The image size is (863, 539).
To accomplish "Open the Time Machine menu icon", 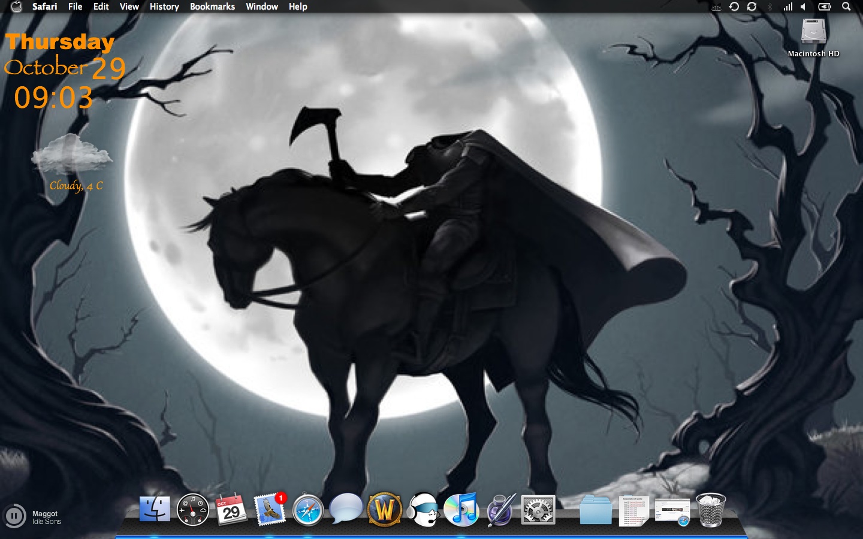I will coord(734,7).
